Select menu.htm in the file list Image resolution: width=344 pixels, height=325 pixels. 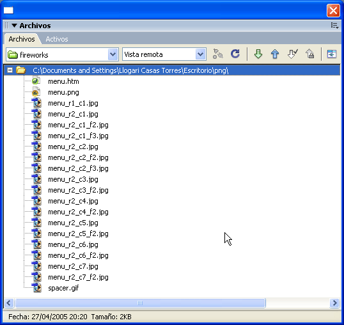pos(63,81)
